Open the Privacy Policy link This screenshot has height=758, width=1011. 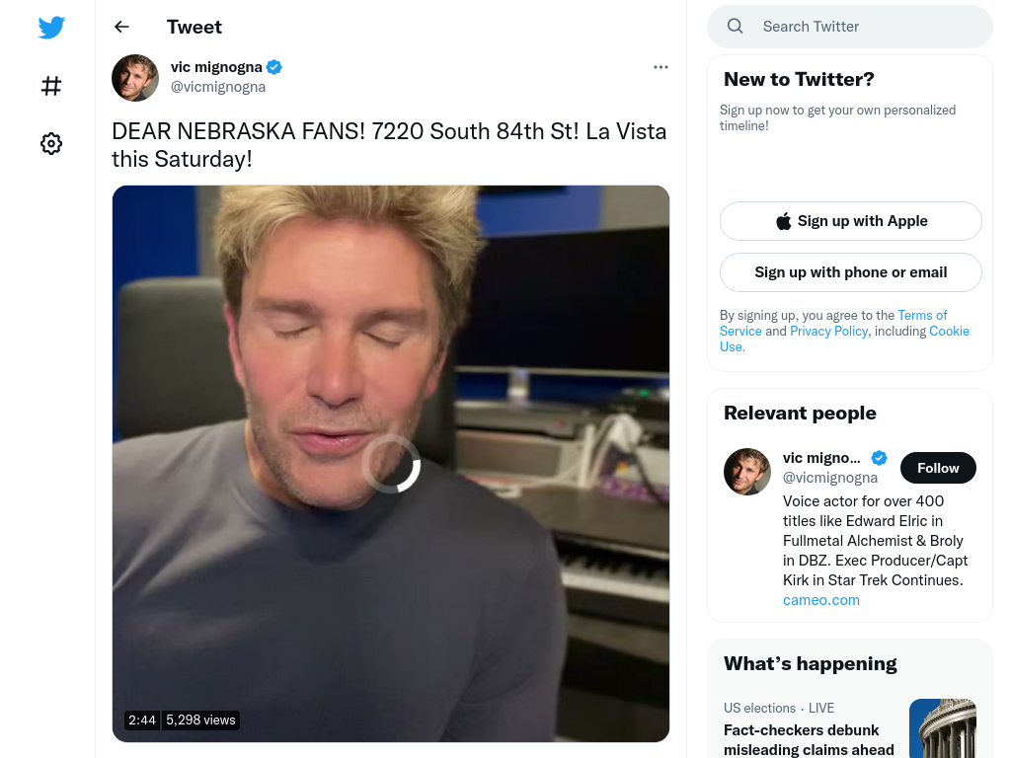(x=828, y=331)
